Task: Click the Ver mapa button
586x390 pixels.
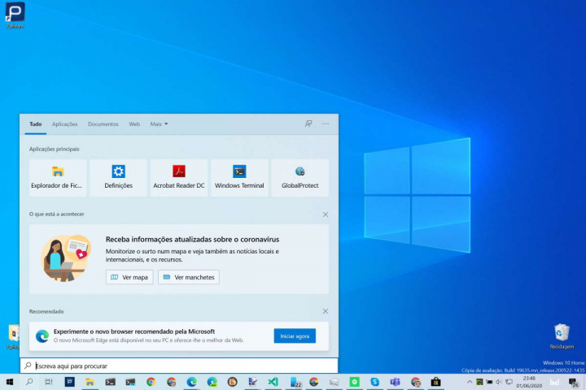Action: (x=129, y=277)
